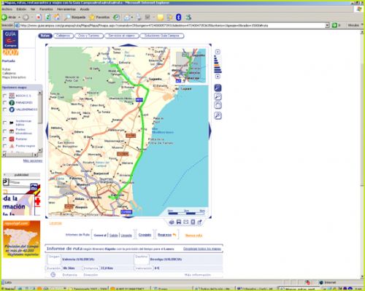Switch to the Ocio y Turismo tab
The image size is (365, 291).
tap(89, 36)
